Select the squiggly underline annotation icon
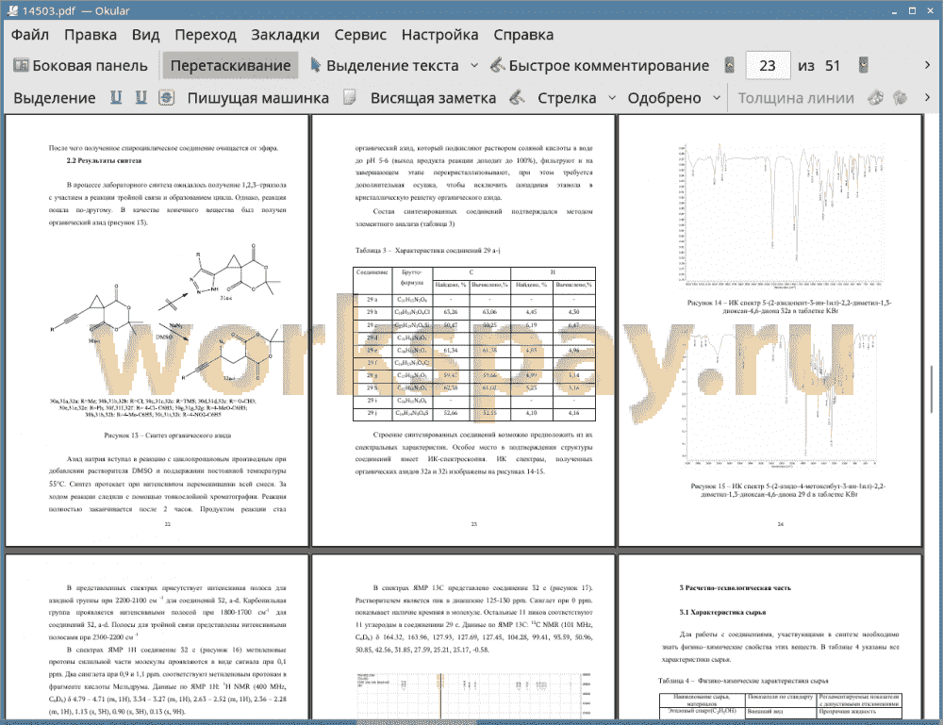The height and width of the screenshot is (725, 943). point(141,98)
